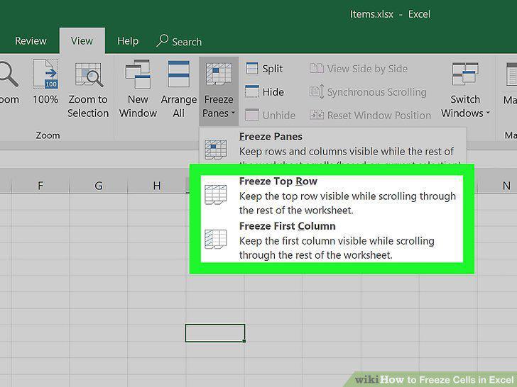Viewport: 517px width, 387px height.
Task: Select column G header
Action: click(x=98, y=186)
